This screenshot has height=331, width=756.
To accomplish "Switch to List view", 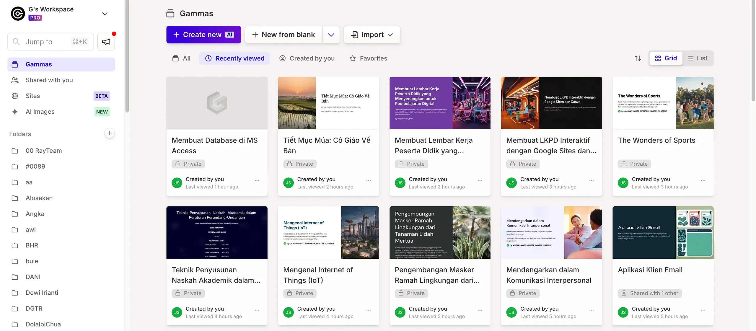I will (x=698, y=58).
